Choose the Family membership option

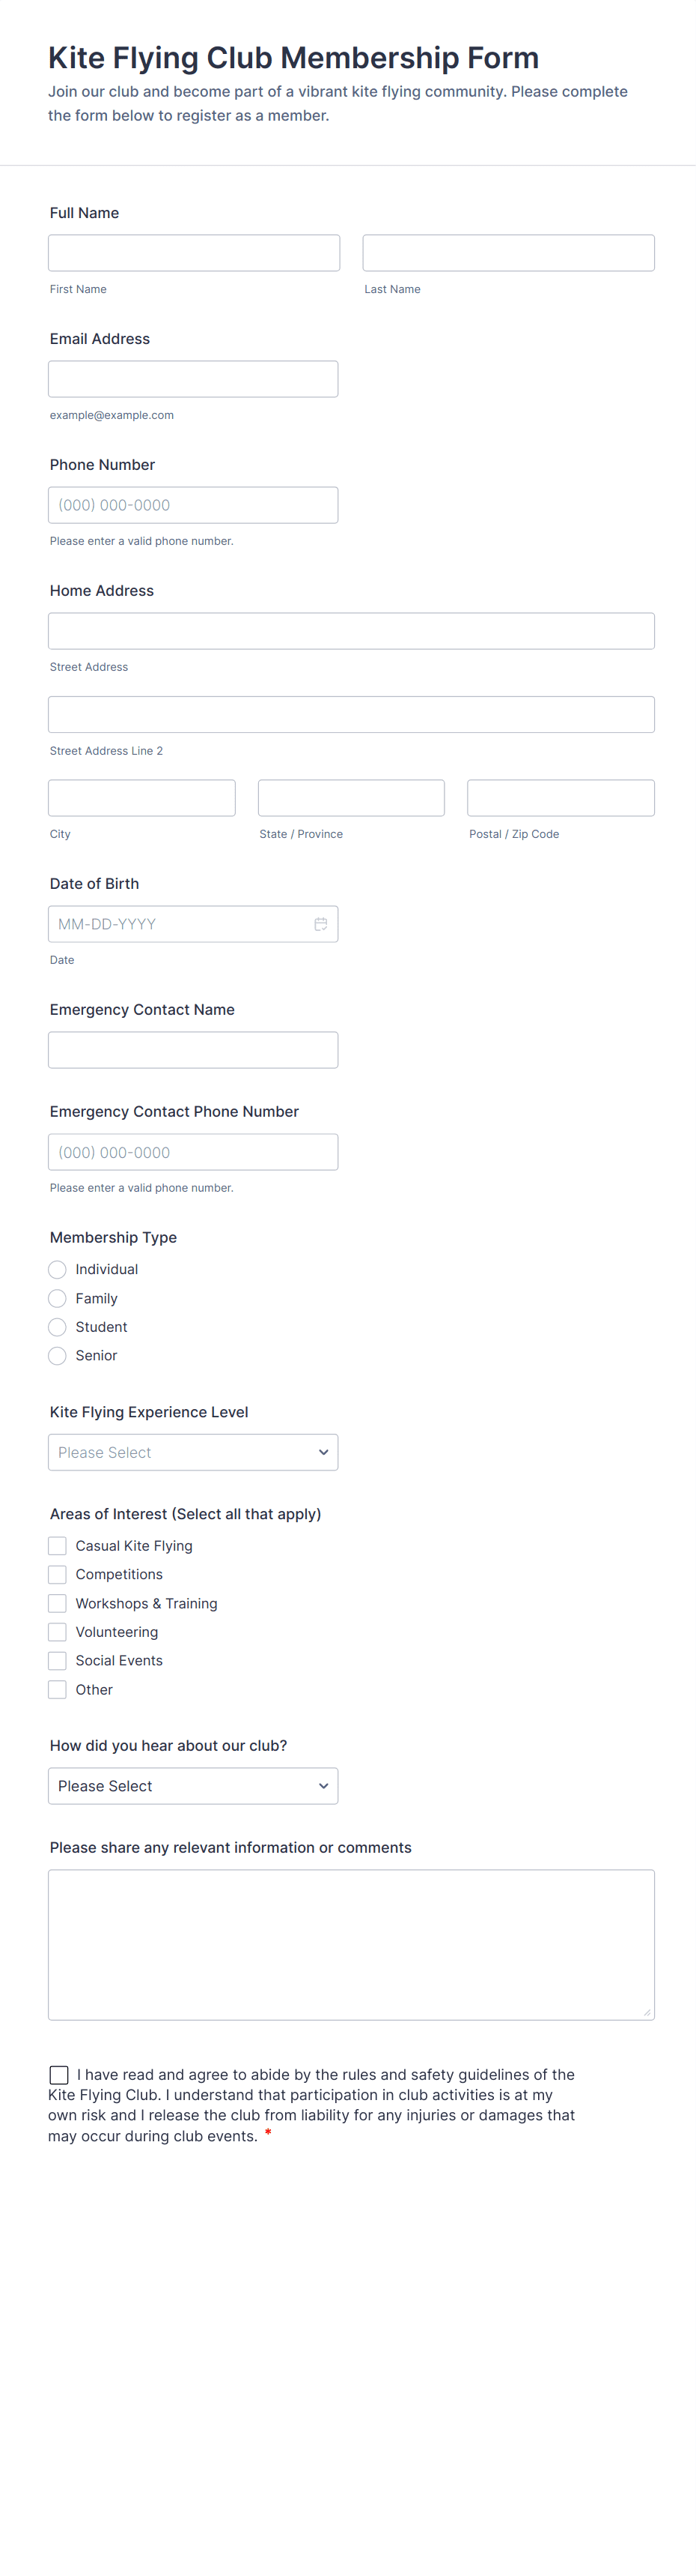coord(58,1298)
